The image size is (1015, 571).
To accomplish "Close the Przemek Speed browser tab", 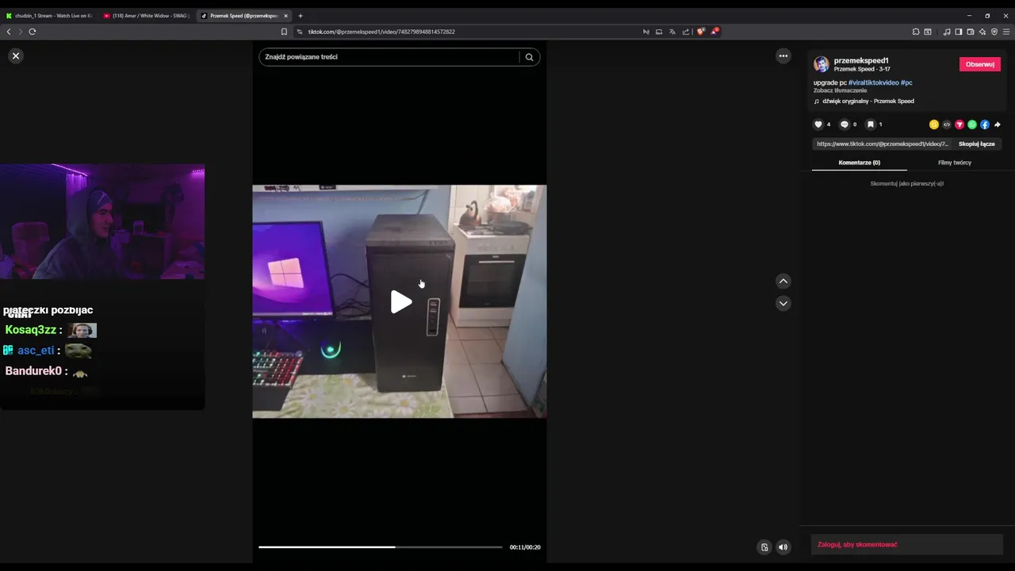I will pos(285,16).
